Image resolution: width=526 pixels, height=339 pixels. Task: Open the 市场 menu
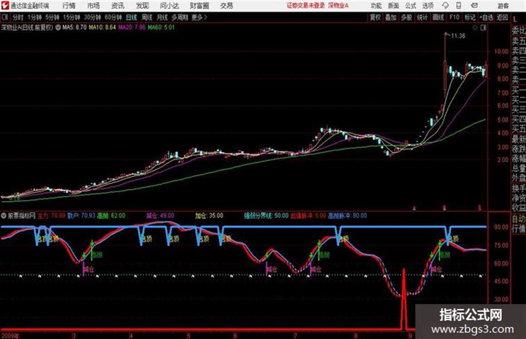point(94,6)
